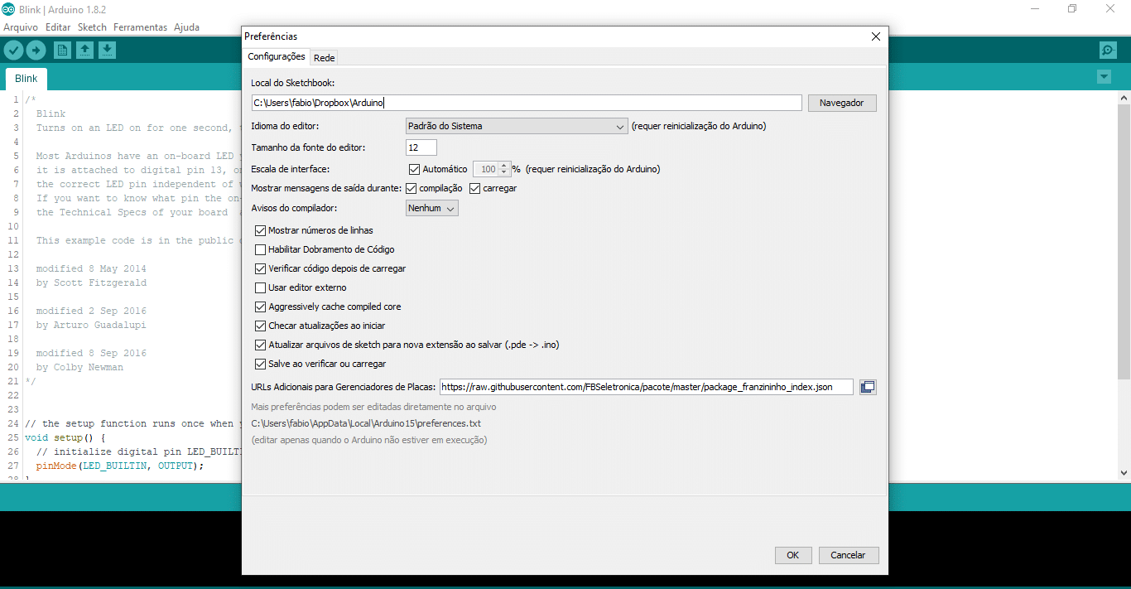Open the Avisos do compilador dropdown
1131x589 pixels.
coord(432,209)
